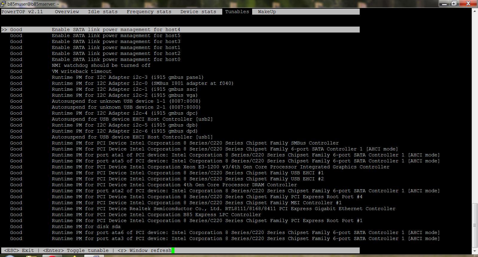Image resolution: width=478 pixels, height=257 pixels.
Task: Open the PuTTY window menu icon
Action: click(x=4, y=4)
